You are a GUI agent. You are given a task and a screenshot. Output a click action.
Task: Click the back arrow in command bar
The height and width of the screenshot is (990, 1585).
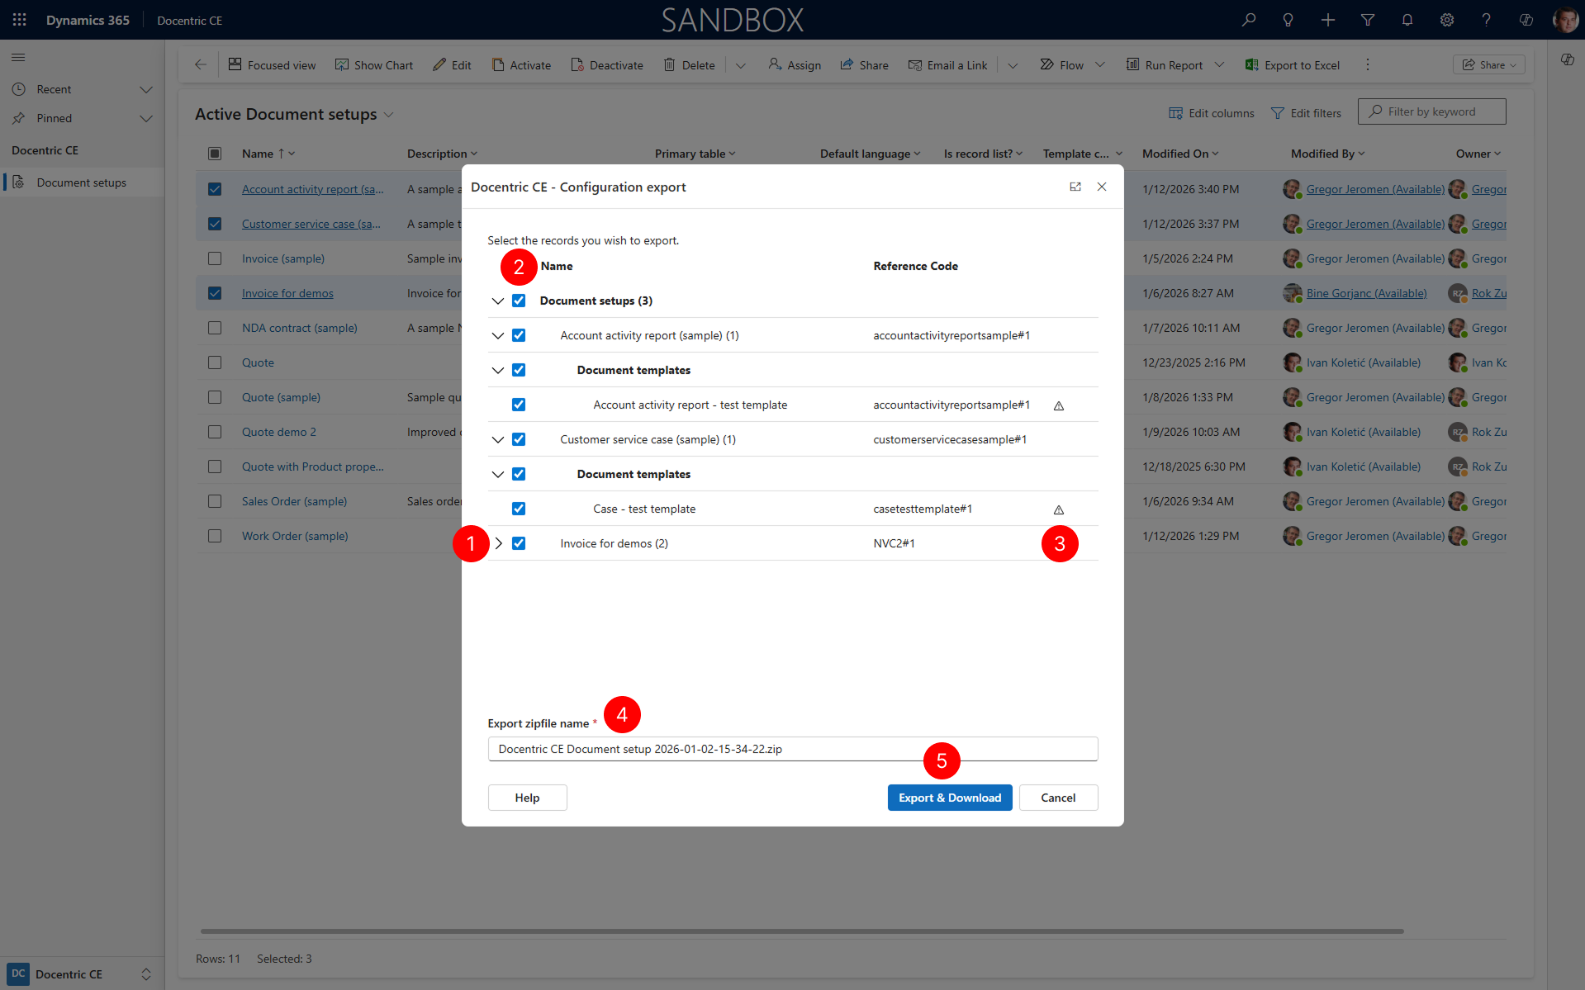click(x=201, y=64)
